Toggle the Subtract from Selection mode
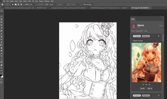The width and height of the screenshot is (167, 99). 19,4
